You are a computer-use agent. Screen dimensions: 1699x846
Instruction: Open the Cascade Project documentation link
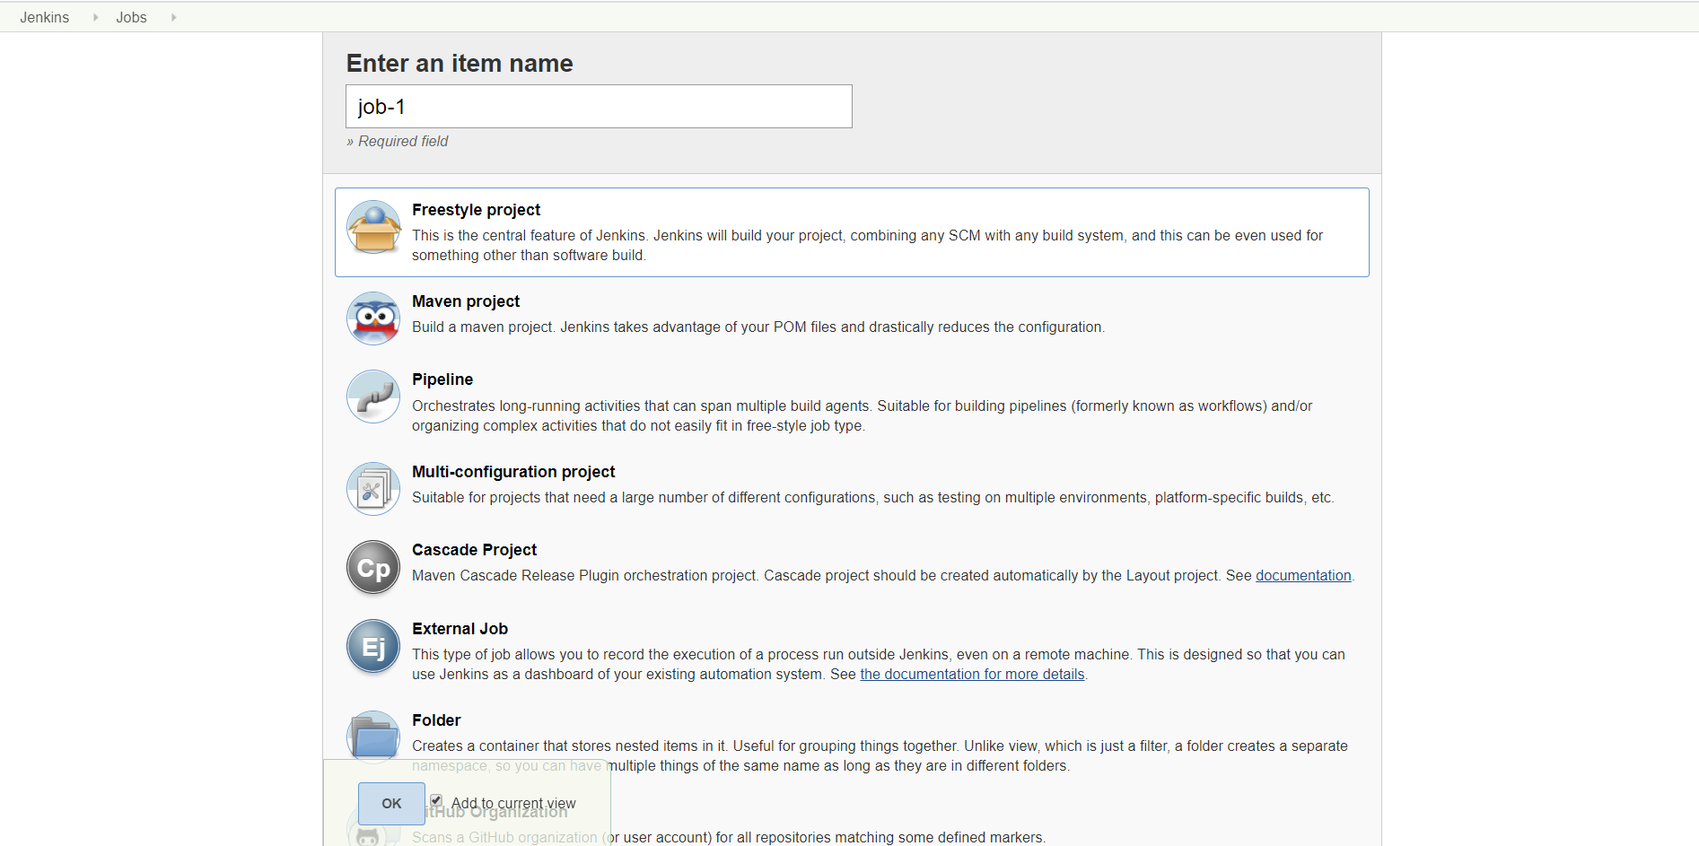click(1303, 576)
